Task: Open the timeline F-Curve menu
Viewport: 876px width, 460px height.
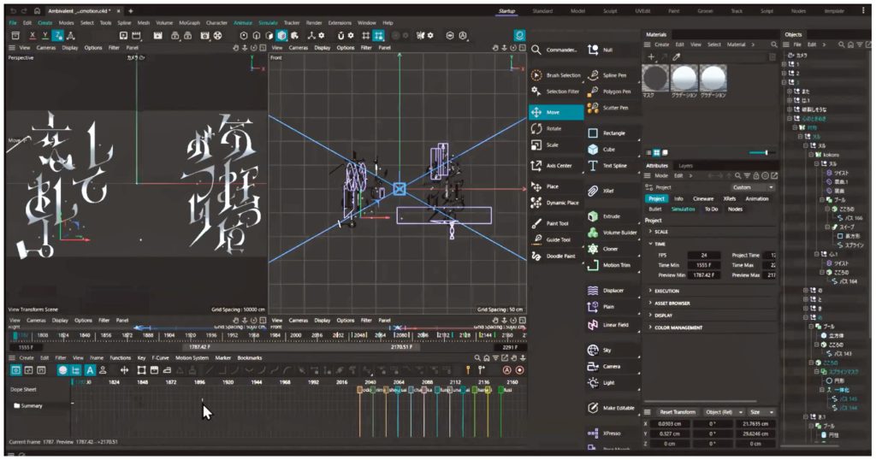Action: pos(160,358)
